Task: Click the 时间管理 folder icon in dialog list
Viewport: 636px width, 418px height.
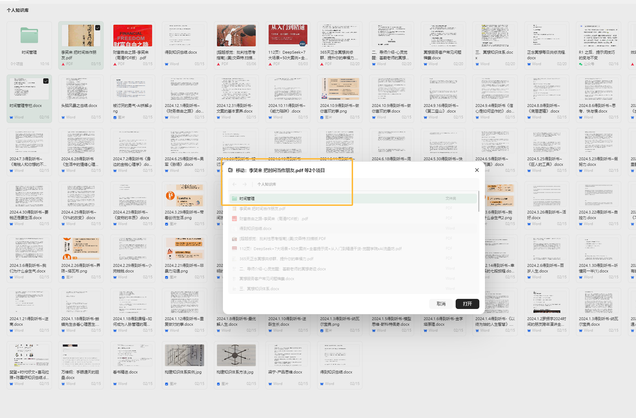Action: pos(235,199)
